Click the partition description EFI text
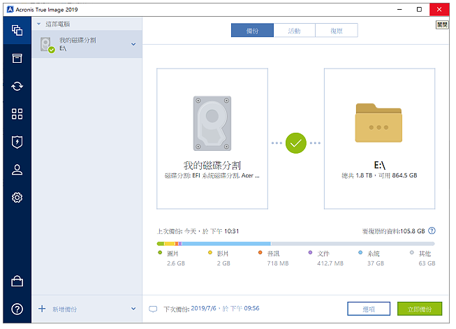 pos(212,175)
